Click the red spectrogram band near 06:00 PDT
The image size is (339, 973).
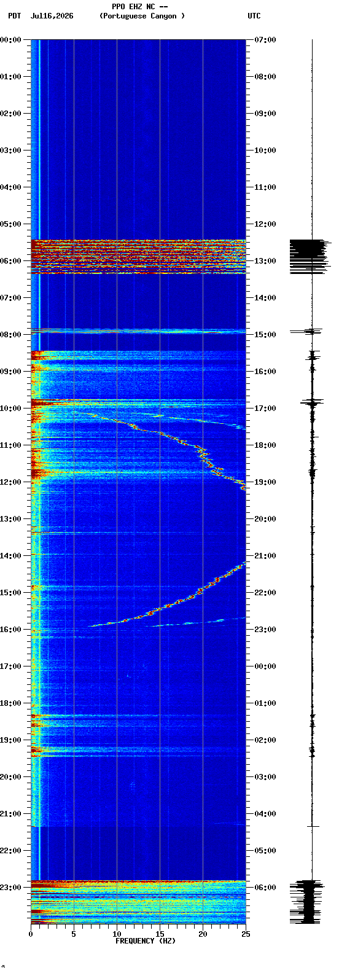point(138,257)
